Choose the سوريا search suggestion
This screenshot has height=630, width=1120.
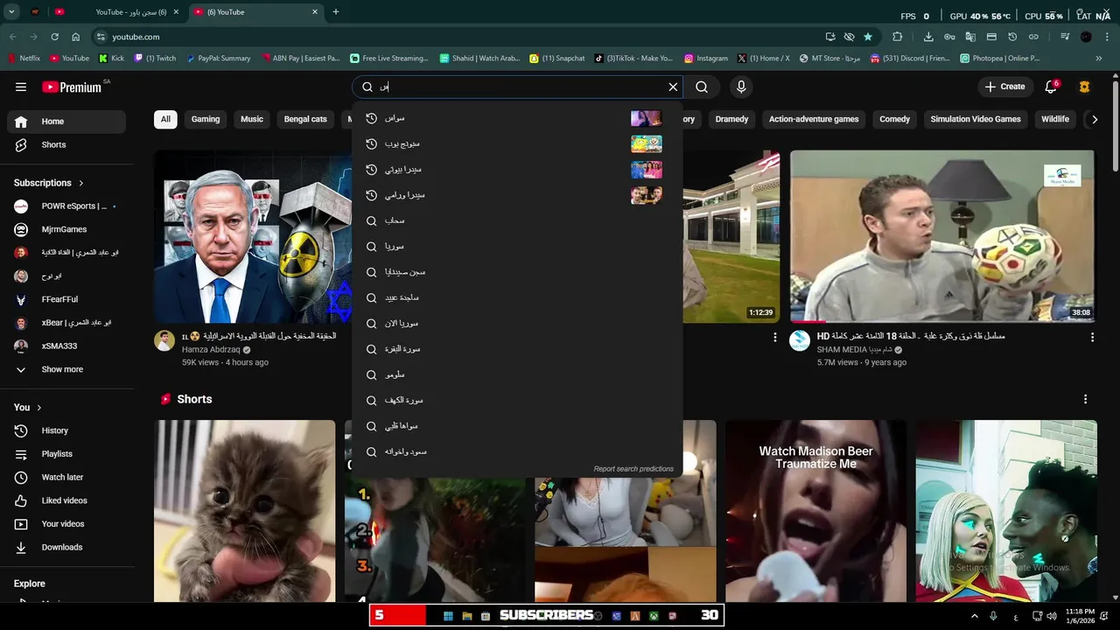click(517, 247)
